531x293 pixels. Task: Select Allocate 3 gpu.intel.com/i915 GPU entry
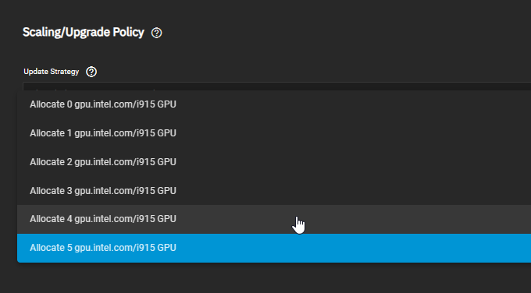pos(274,191)
